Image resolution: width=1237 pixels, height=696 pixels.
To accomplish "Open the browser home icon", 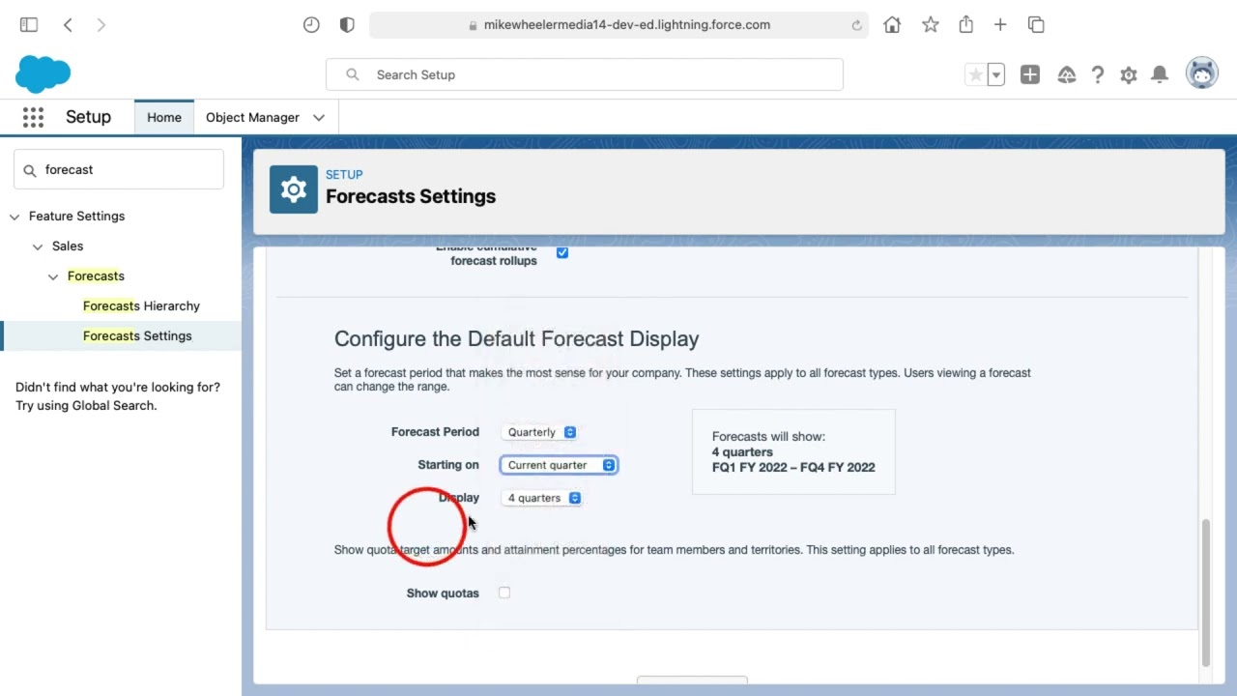I will click(x=892, y=25).
